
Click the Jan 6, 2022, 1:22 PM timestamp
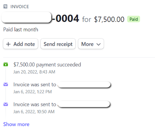[32, 92]
